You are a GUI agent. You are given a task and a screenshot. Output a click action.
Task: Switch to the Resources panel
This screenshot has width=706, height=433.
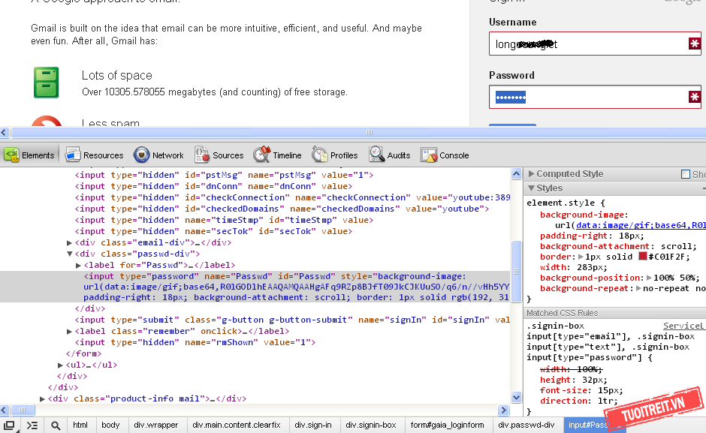94,155
